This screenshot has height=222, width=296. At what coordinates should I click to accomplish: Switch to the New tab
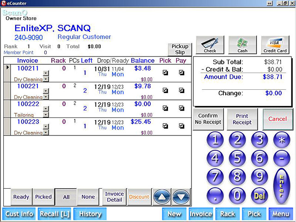click(174, 214)
